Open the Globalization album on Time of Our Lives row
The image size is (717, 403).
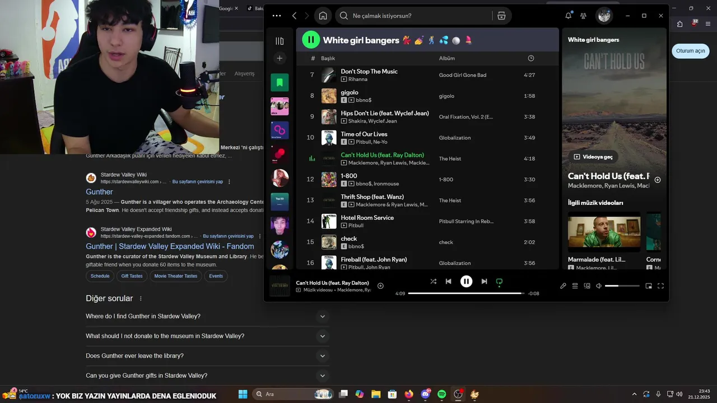pyautogui.click(x=455, y=138)
